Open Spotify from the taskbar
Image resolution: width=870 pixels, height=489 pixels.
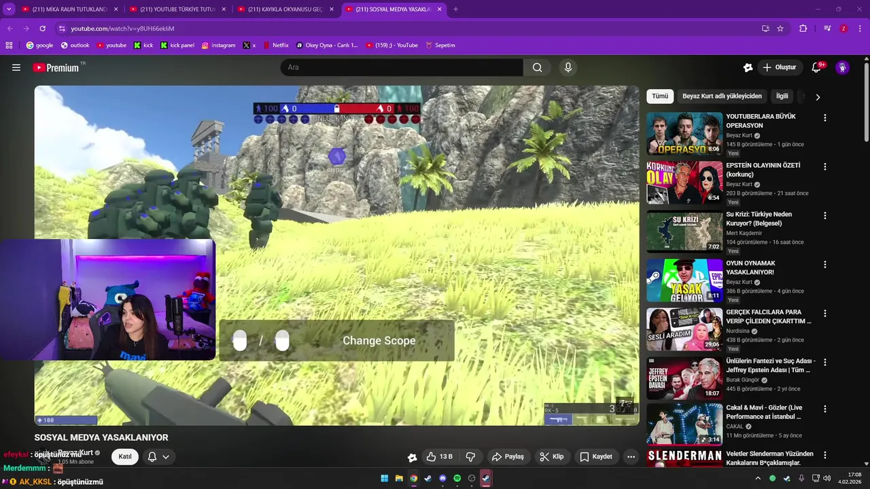457,478
